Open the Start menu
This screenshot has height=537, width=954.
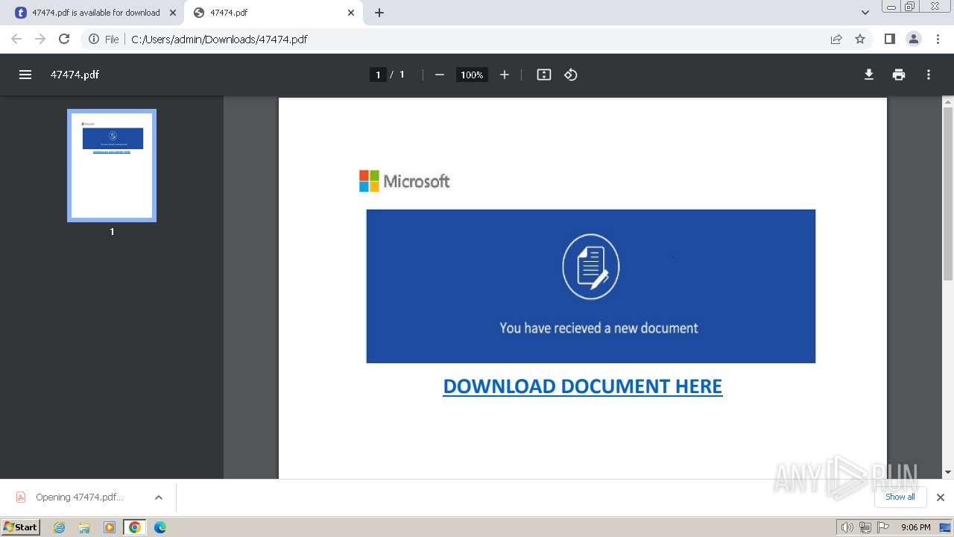coord(21,527)
